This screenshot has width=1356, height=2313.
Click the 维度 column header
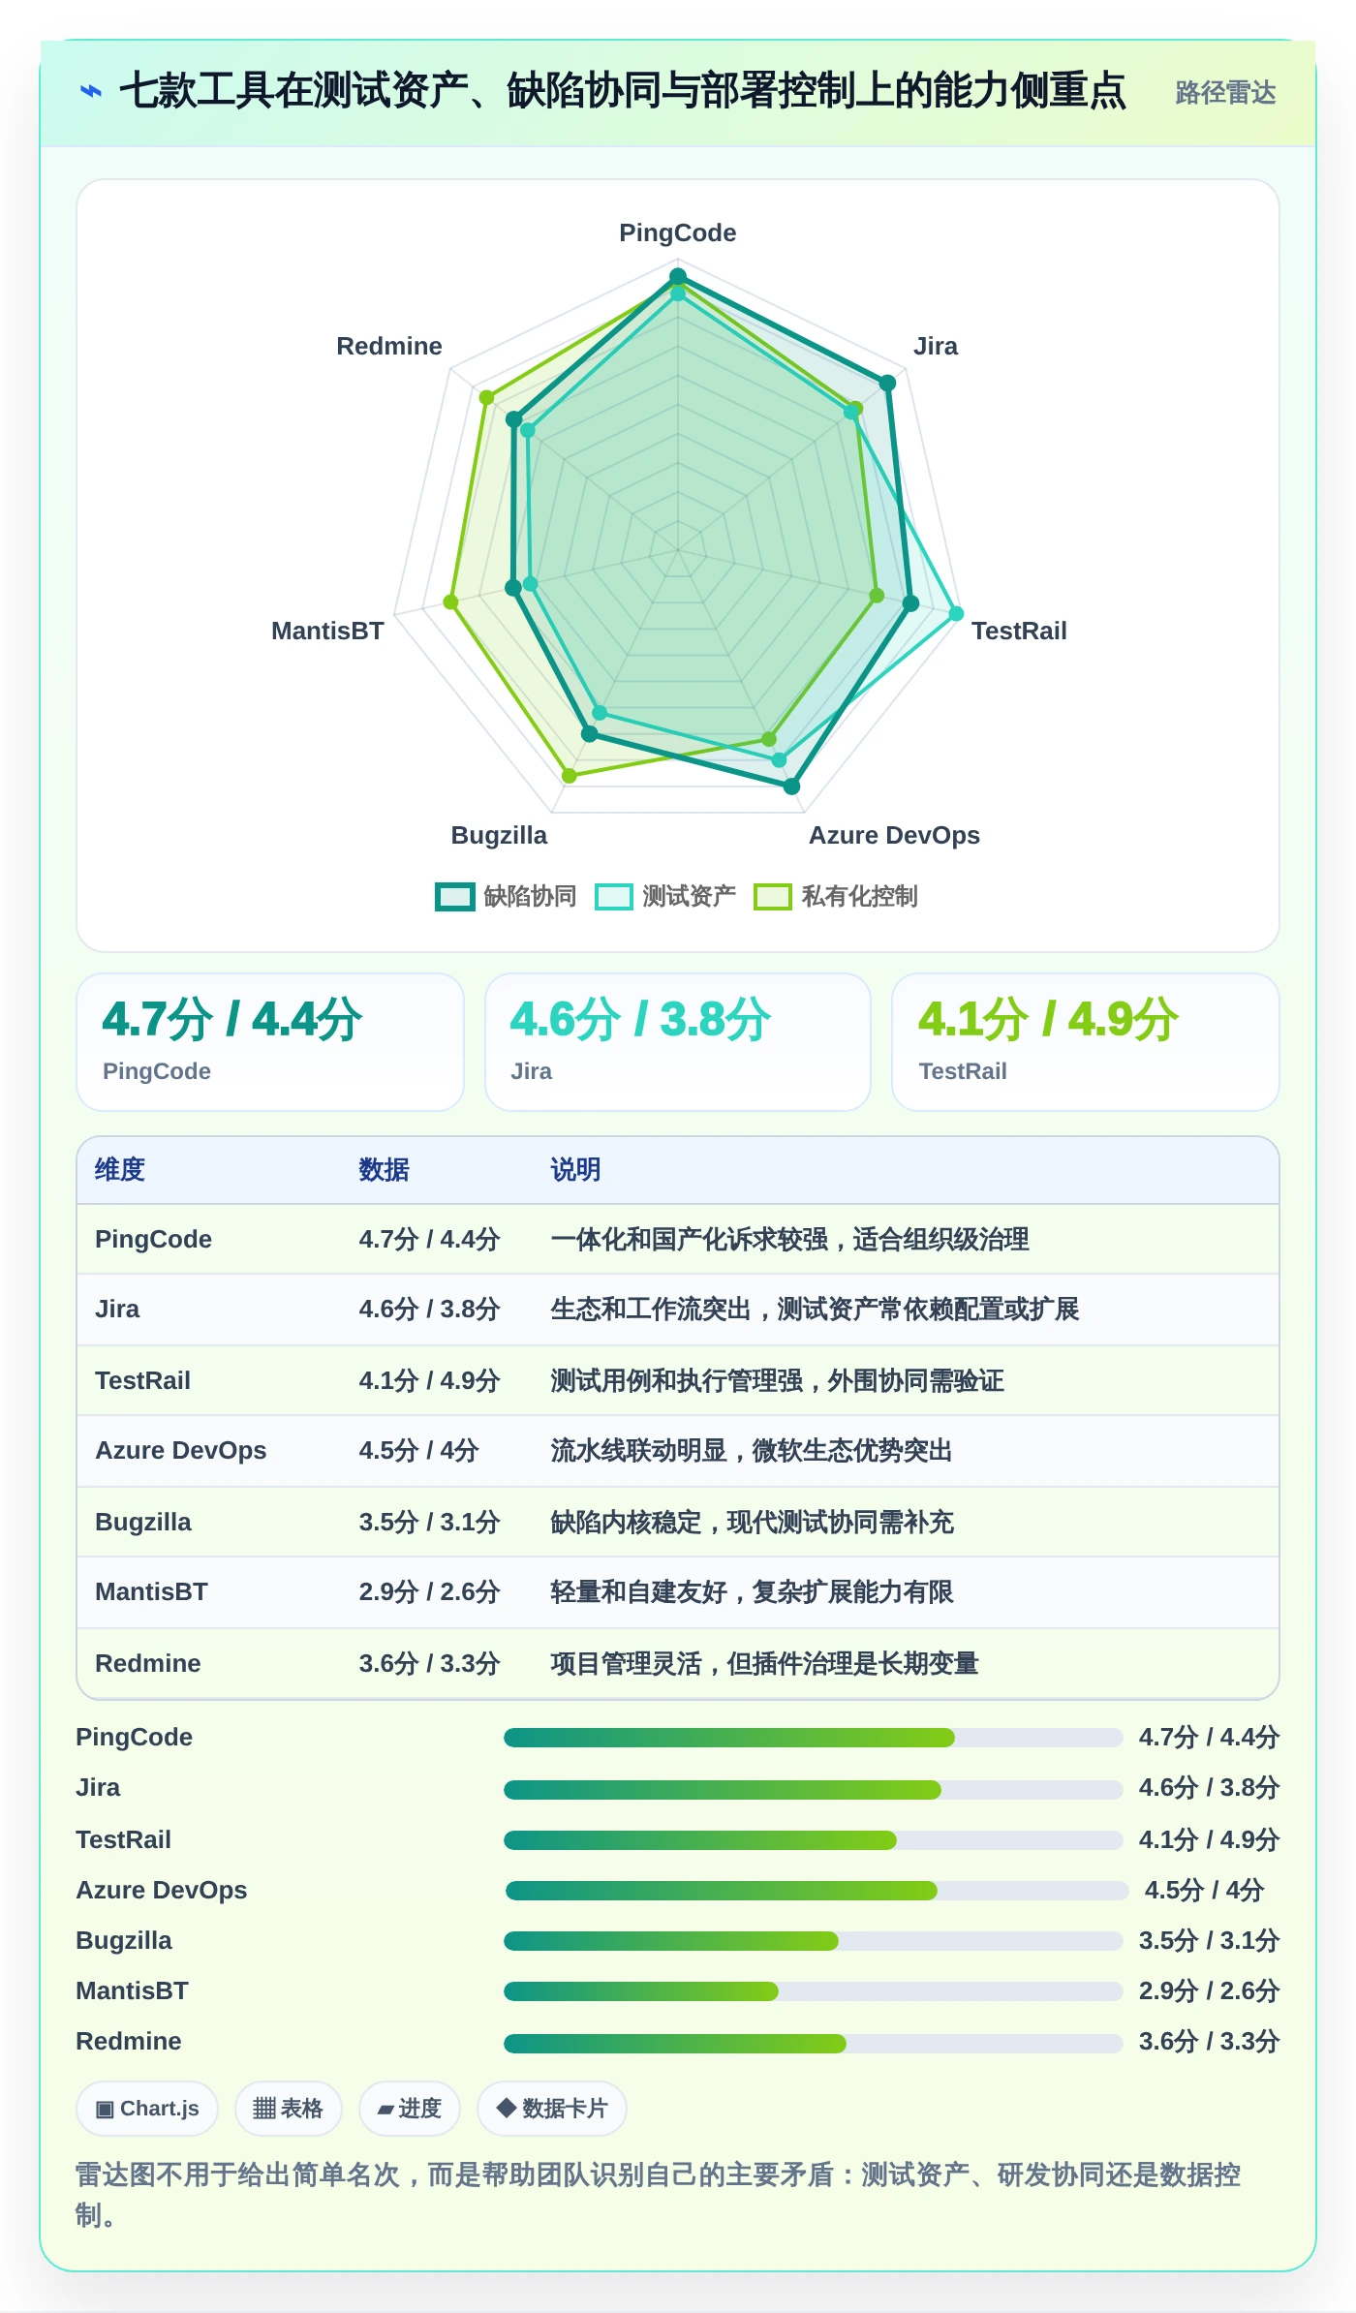click(x=120, y=1170)
